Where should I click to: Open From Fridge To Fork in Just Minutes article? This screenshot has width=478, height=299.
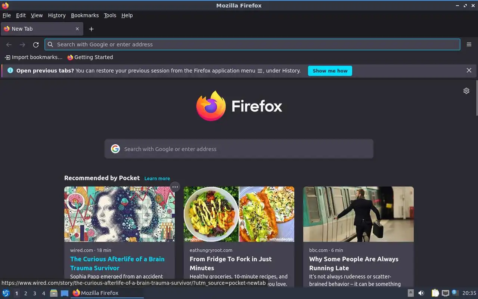point(231,263)
